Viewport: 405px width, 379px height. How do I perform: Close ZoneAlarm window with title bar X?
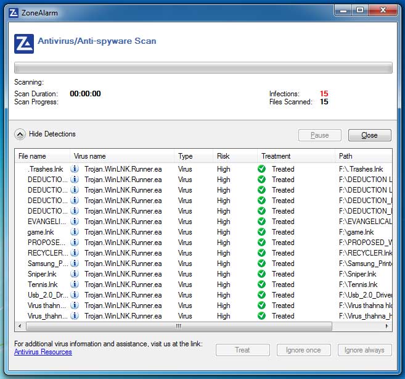point(383,10)
